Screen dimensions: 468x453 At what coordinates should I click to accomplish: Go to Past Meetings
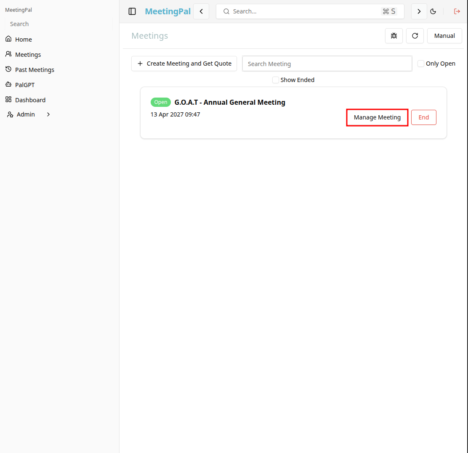pyautogui.click(x=35, y=70)
